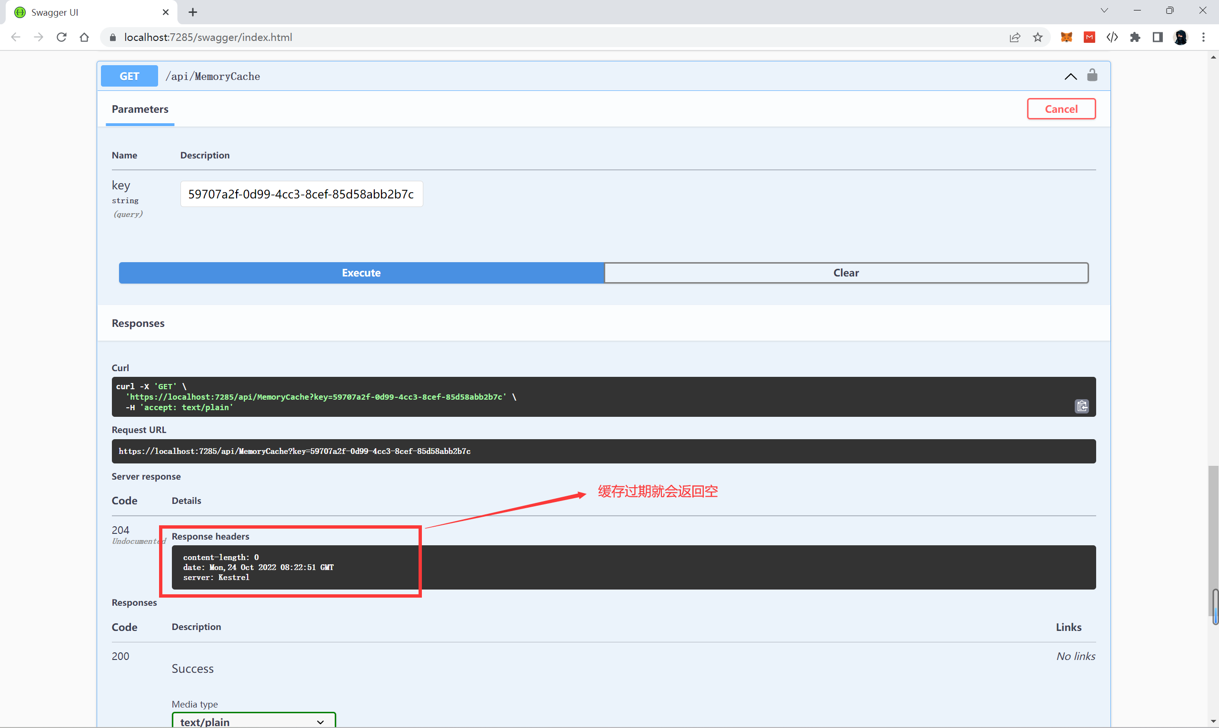Copy the curl command to the clipboard
The height and width of the screenshot is (728, 1219).
click(1081, 406)
